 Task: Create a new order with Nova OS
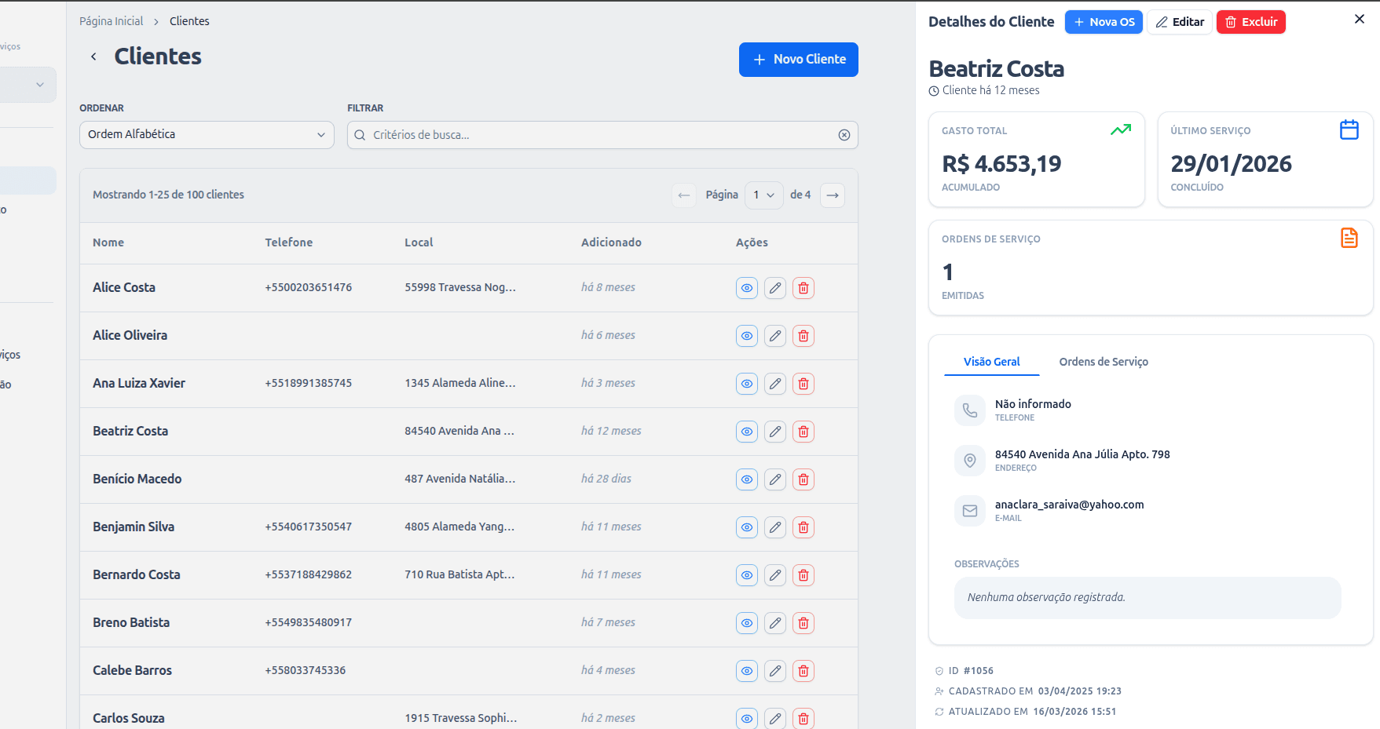pyautogui.click(x=1104, y=22)
